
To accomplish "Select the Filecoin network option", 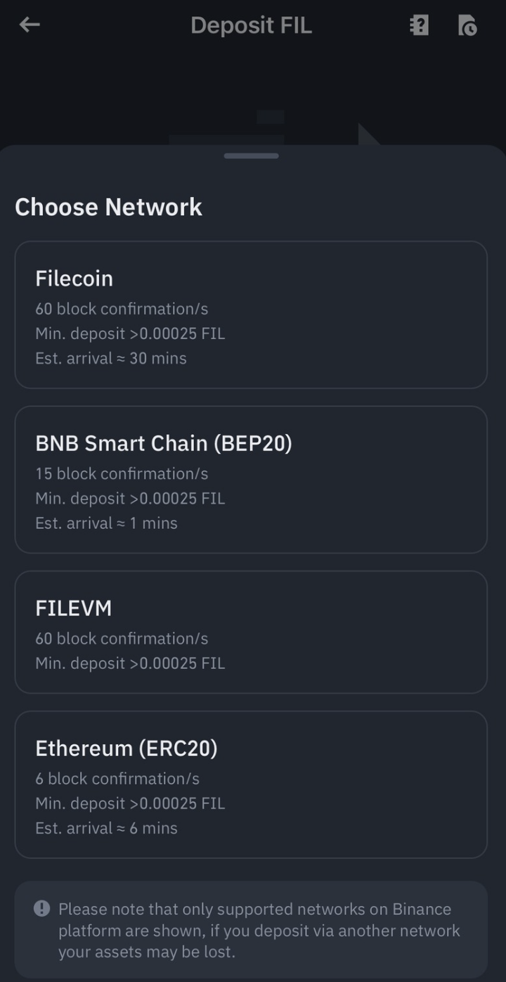I will pos(251,314).
